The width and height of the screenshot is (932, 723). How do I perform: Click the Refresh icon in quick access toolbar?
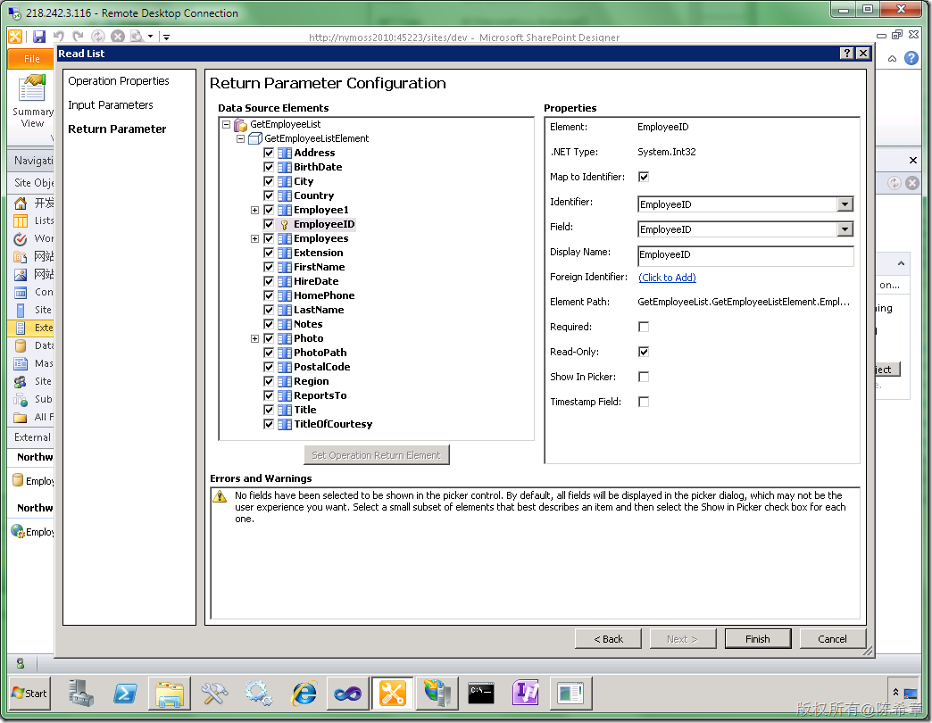[x=98, y=37]
